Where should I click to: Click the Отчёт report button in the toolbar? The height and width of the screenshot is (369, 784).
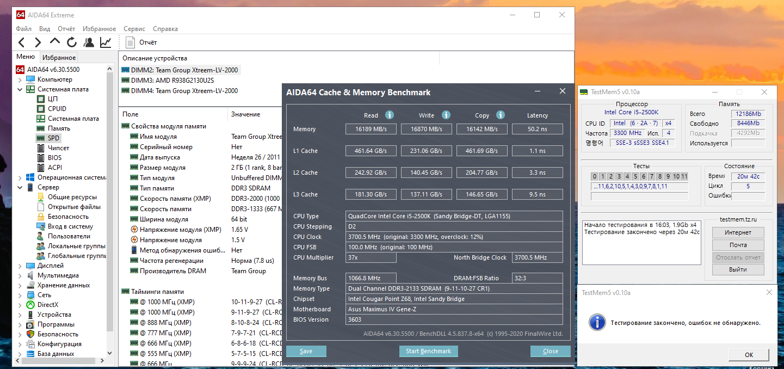point(141,42)
